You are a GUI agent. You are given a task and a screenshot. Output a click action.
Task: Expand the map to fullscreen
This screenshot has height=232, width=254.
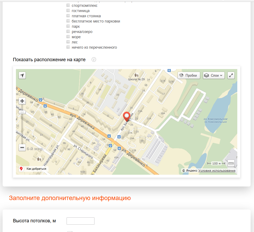(231, 75)
